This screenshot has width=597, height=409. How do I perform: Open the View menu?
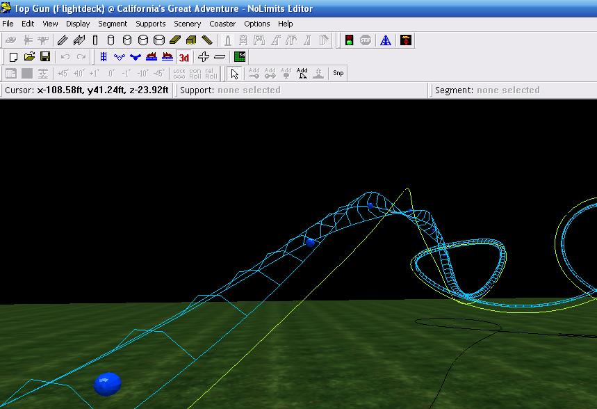pos(50,24)
